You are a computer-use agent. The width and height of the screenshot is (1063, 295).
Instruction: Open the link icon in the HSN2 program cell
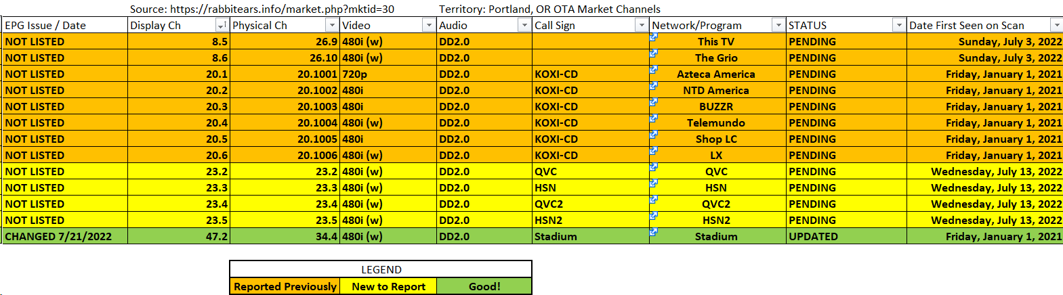(654, 215)
